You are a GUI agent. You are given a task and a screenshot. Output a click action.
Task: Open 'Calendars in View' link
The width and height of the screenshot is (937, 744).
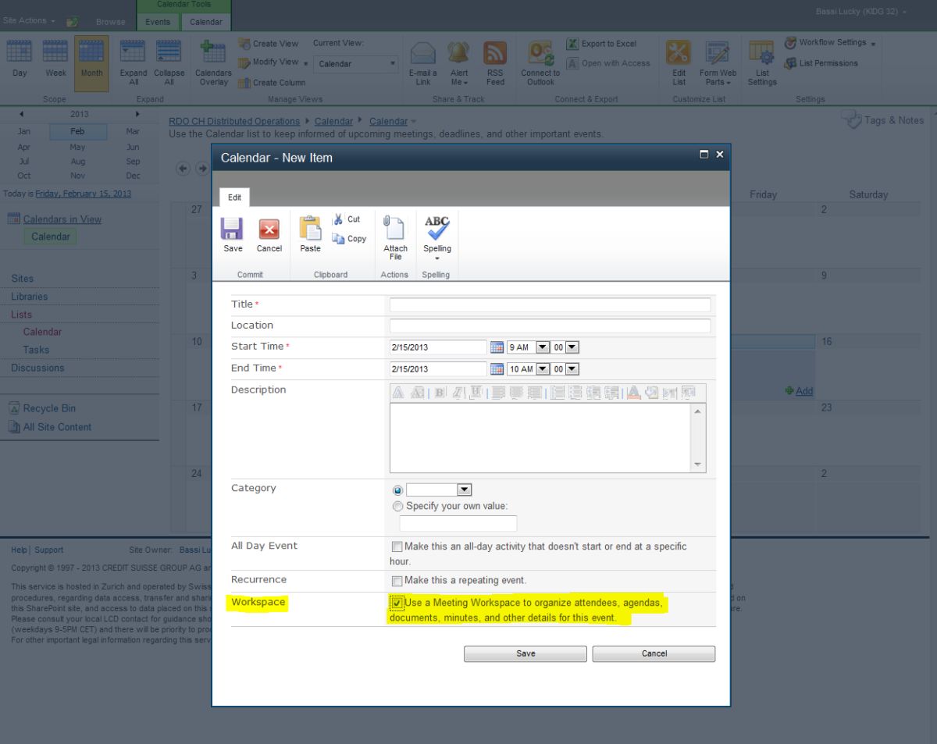click(62, 219)
